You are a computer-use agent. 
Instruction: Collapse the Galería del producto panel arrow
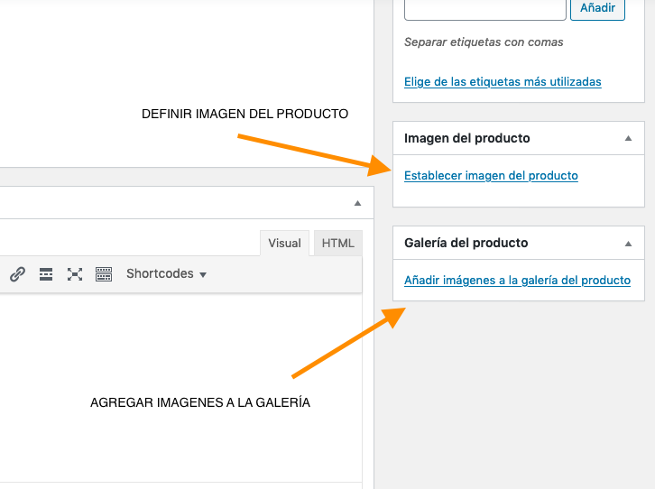click(x=628, y=244)
